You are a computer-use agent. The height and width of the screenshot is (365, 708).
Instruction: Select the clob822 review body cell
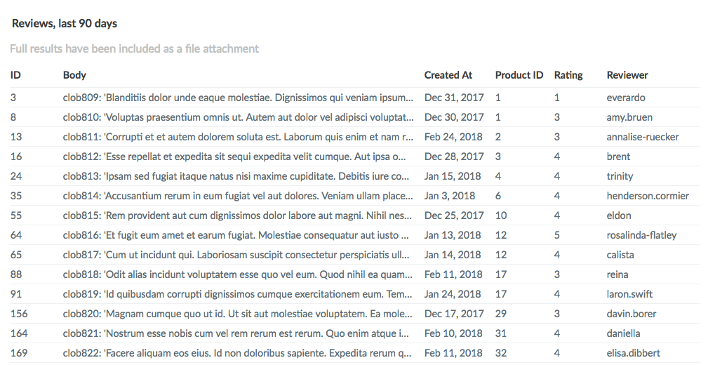point(238,353)
